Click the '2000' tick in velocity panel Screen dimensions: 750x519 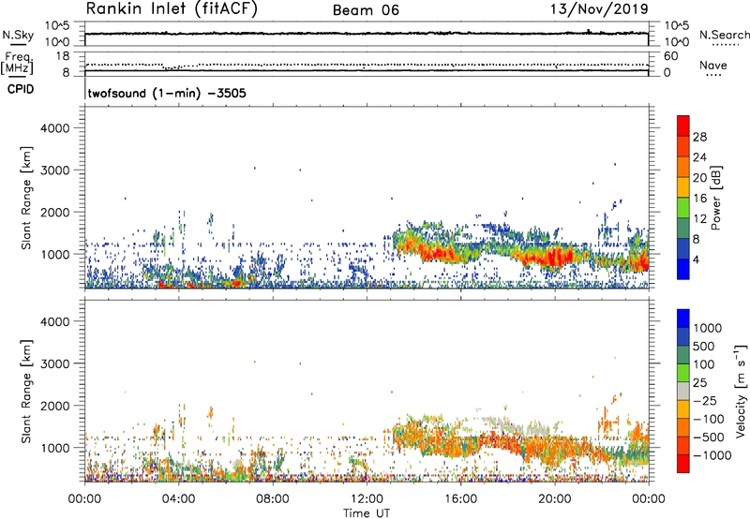[x=54, y=406]
